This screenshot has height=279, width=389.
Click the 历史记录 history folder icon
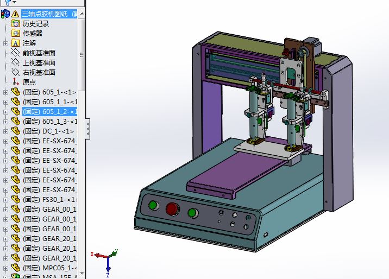(16, 23)
